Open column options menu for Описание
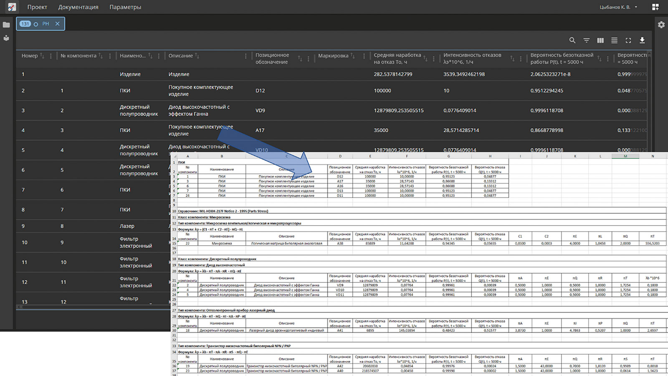668x376 pixels. pyautogui.click(x=245, y=56)
